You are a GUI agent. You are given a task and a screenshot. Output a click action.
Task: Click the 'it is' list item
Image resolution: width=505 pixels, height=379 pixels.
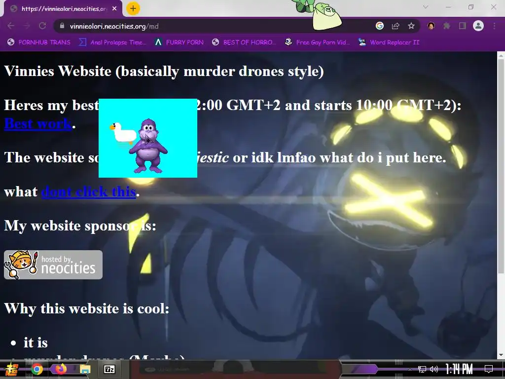click(x=36, y=342)
